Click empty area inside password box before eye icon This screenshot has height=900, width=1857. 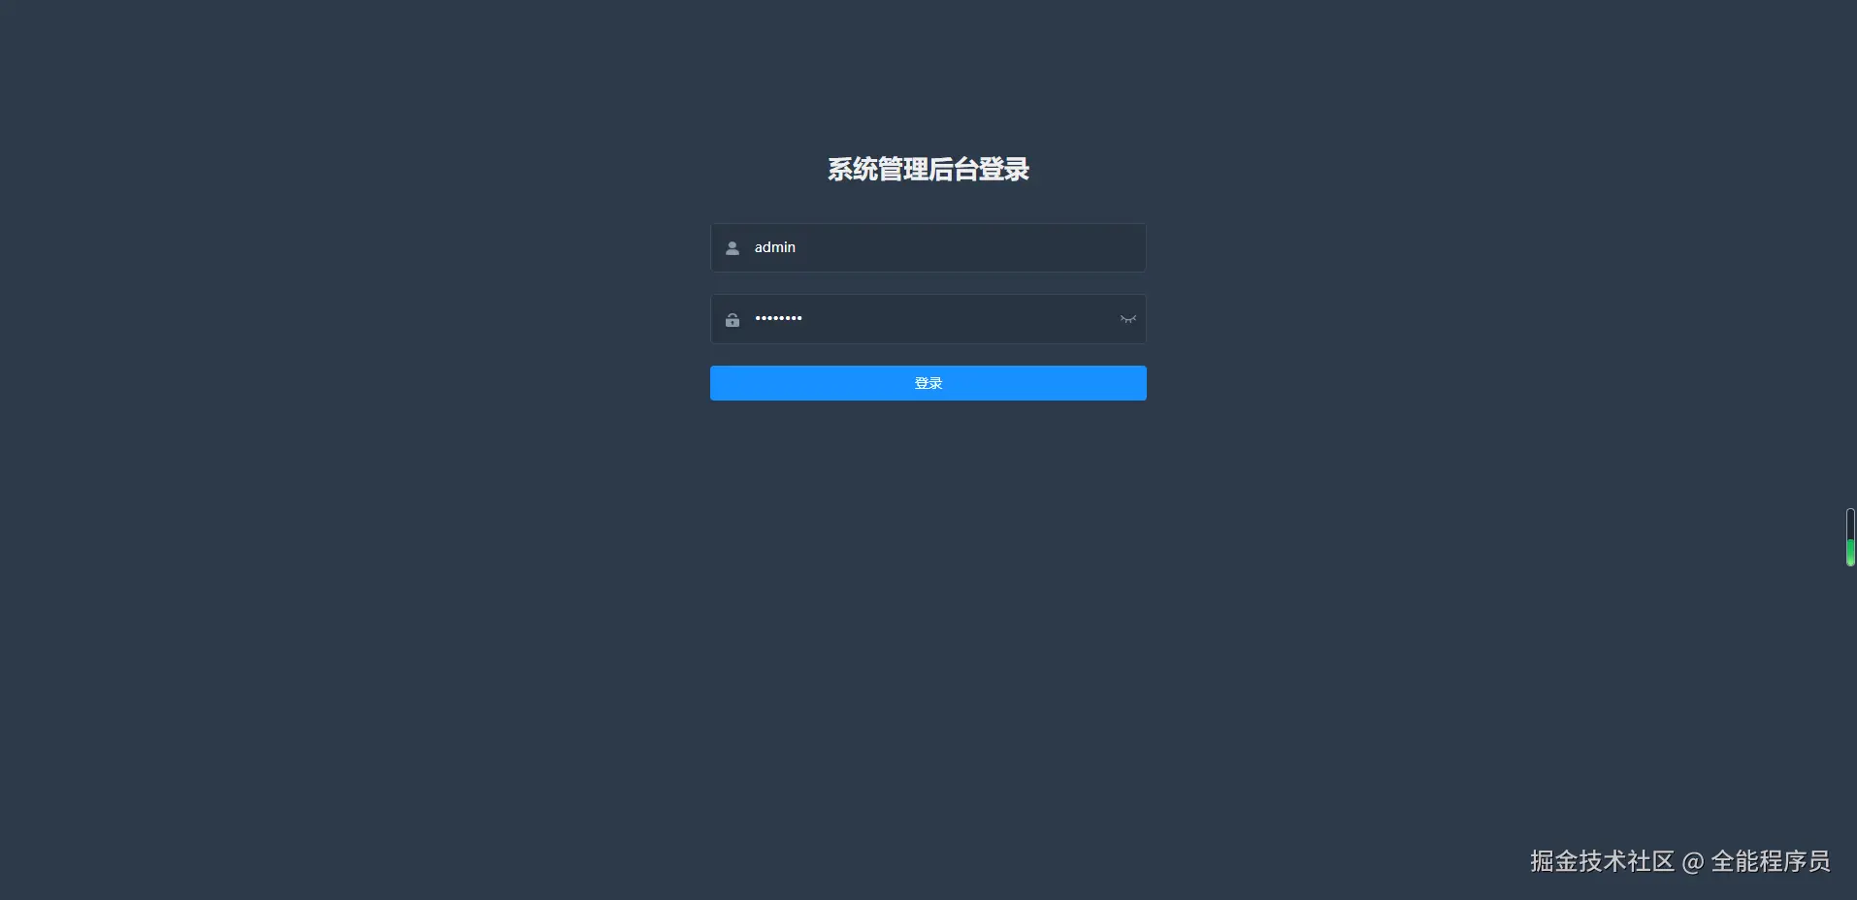pyautogui.click(x=961, y=319)
